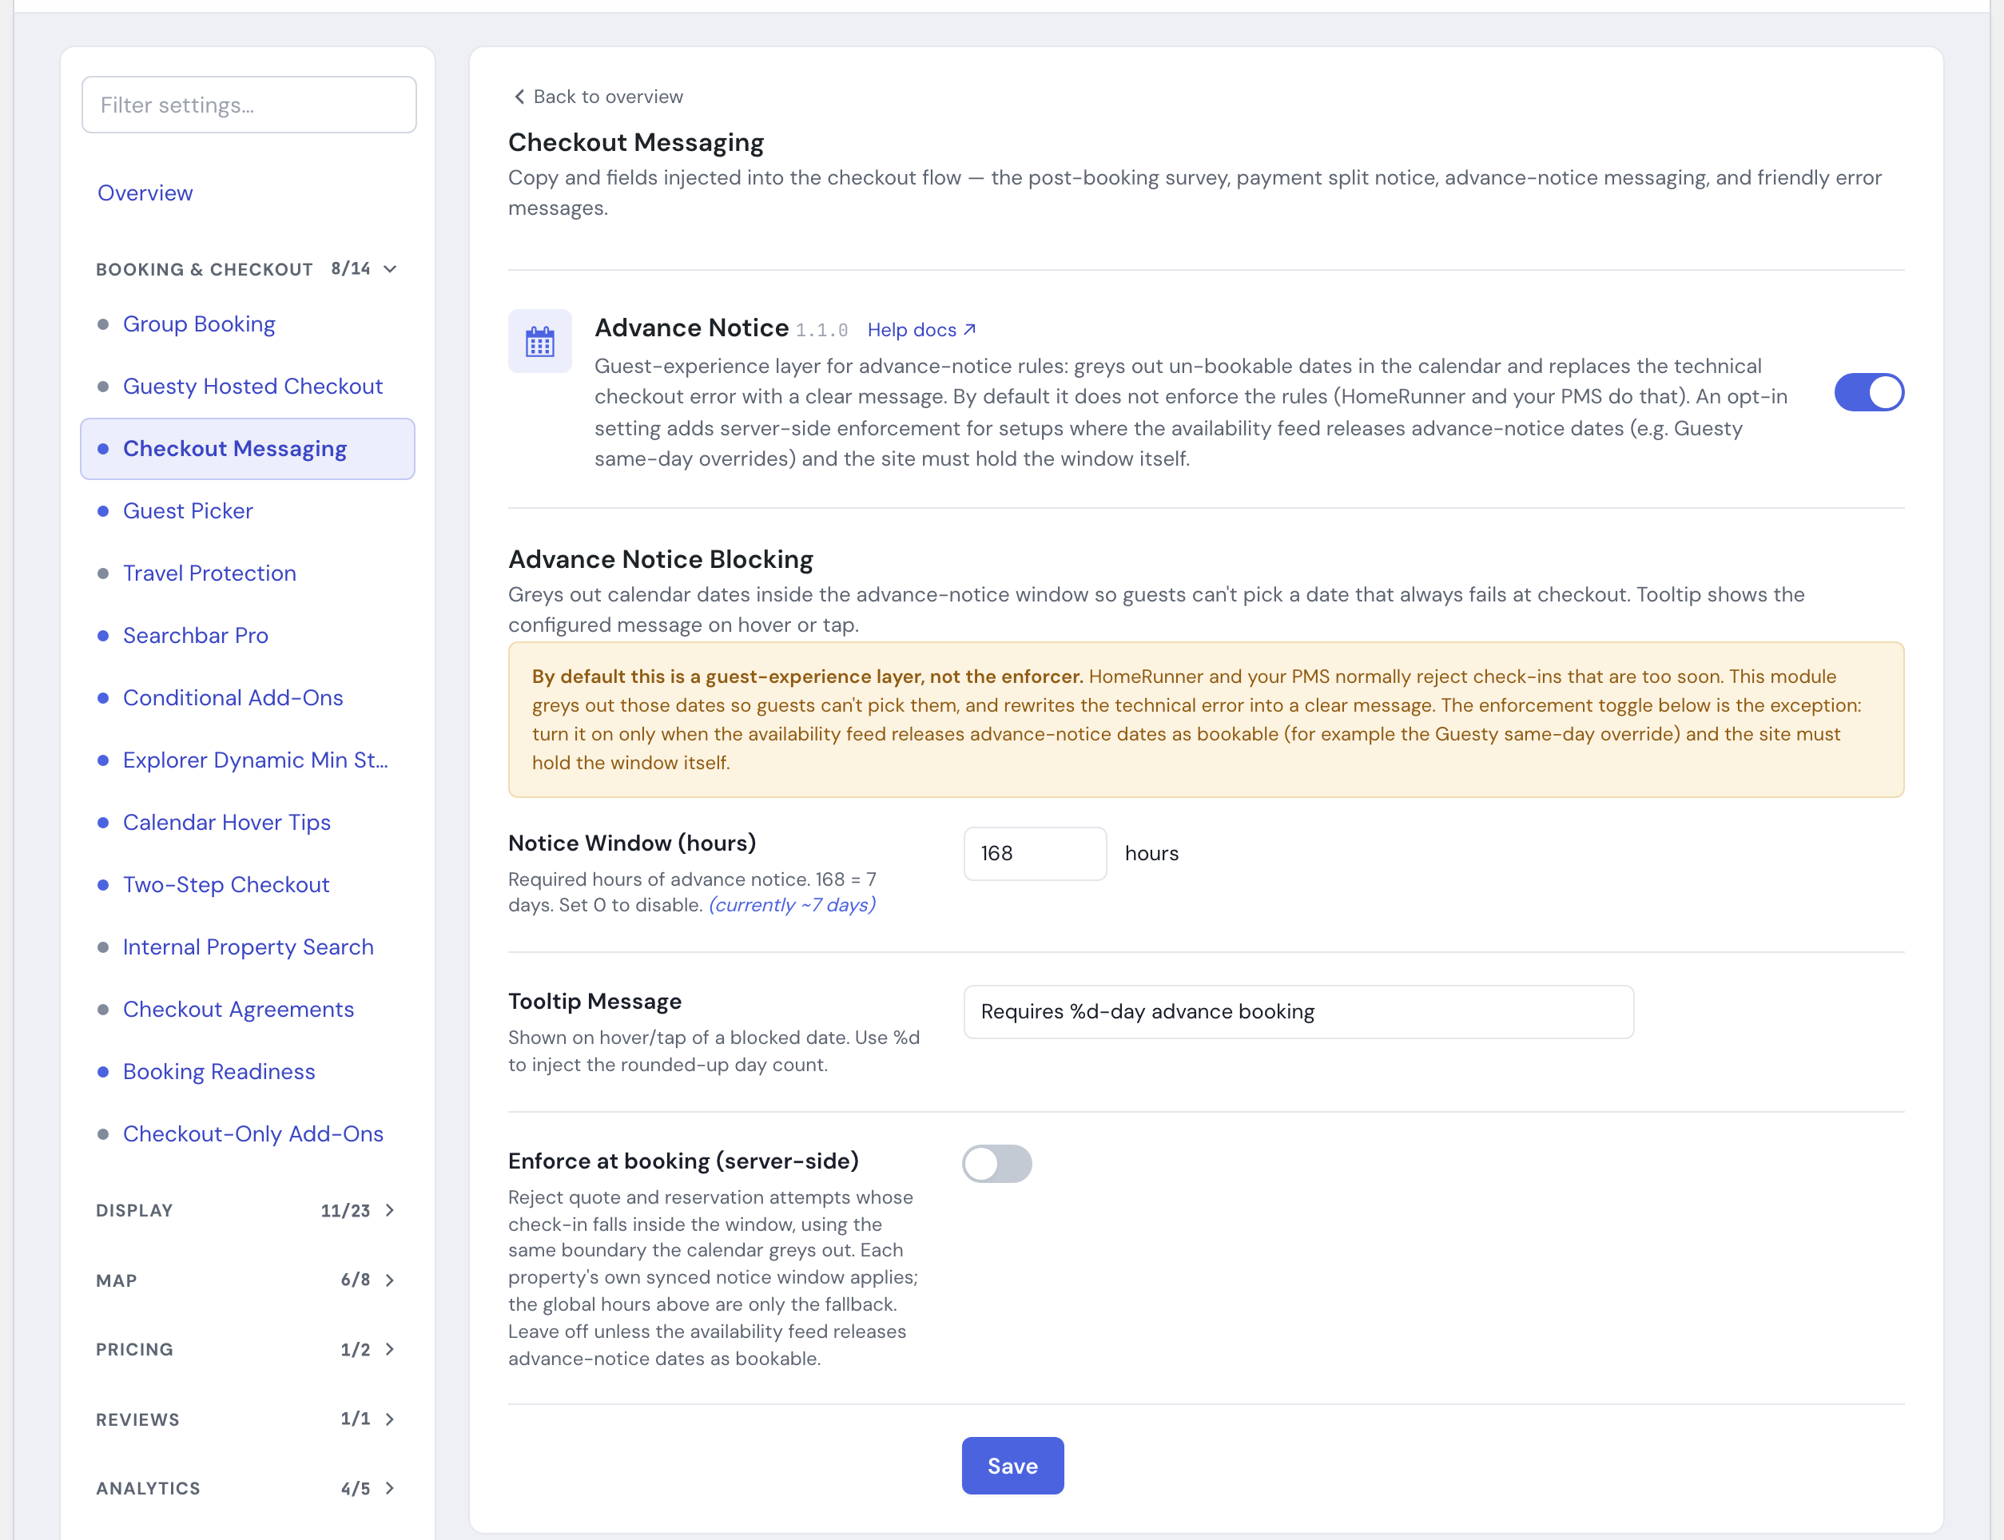Select Checkout Messaging in sidebar
Screen dimensions: 2004x1540
[x=248, y=448]
